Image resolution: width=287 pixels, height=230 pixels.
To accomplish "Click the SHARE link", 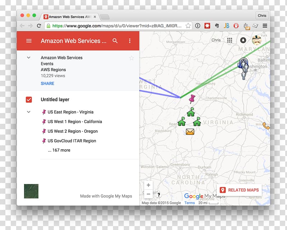I will coord(47,84).
